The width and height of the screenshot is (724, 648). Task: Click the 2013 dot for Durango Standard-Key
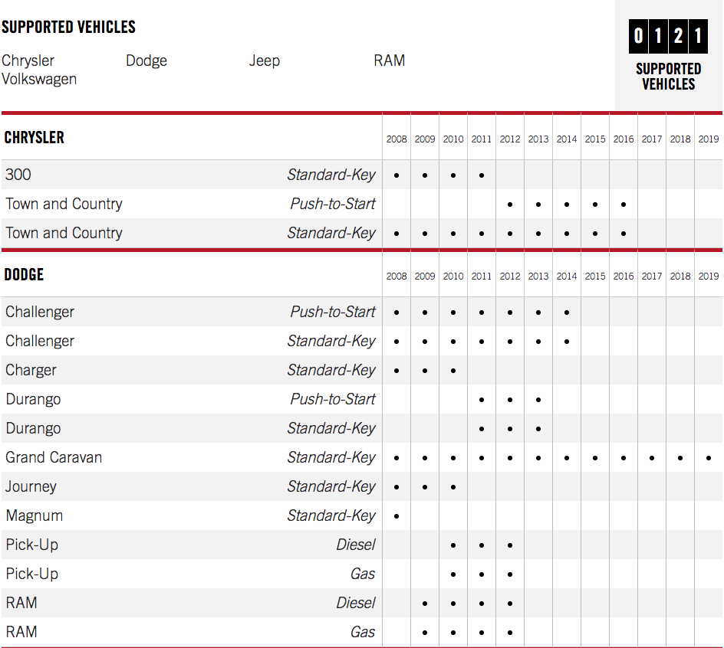[x=538, y=429]
